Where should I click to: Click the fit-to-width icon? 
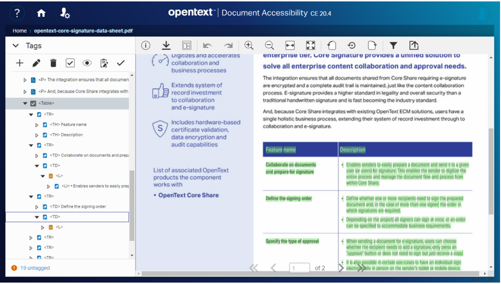290,45
